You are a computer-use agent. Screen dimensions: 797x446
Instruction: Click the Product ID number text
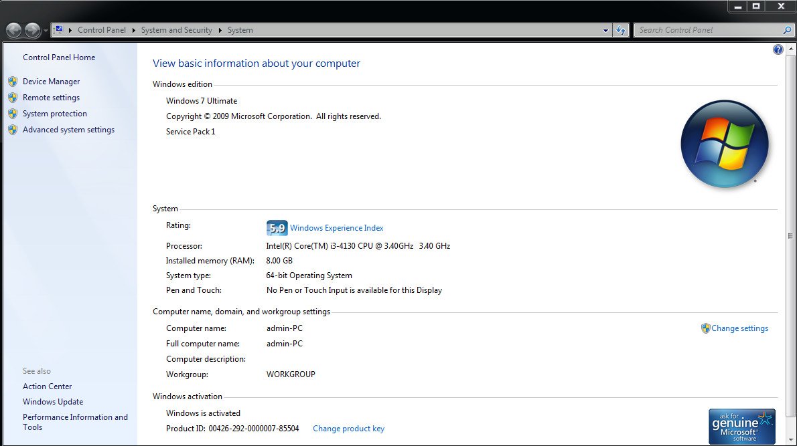coord(254,429)
